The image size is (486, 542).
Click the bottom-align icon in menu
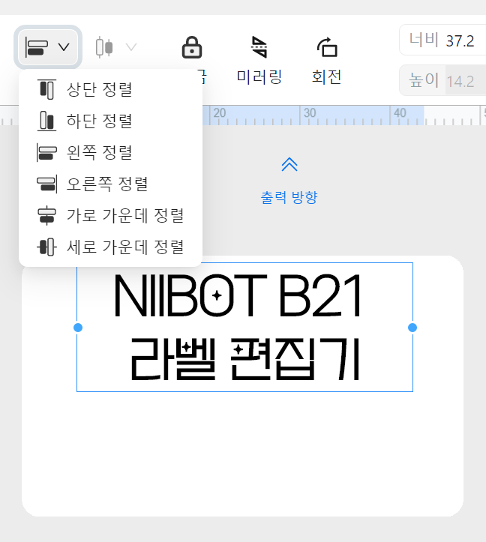tap(46, 121)
